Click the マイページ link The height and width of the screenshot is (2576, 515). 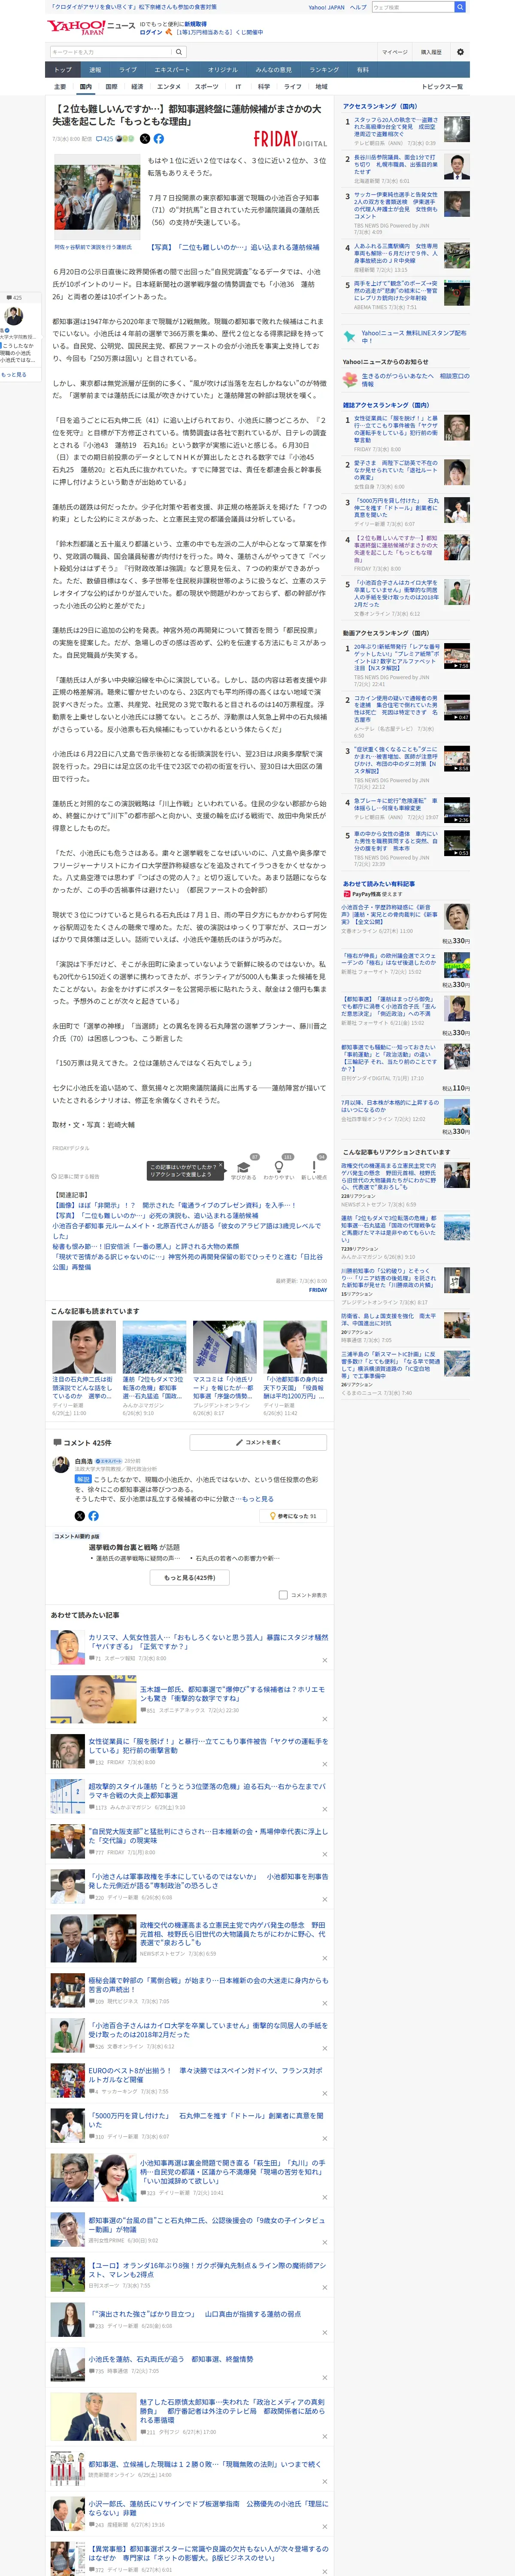[394, 52]
